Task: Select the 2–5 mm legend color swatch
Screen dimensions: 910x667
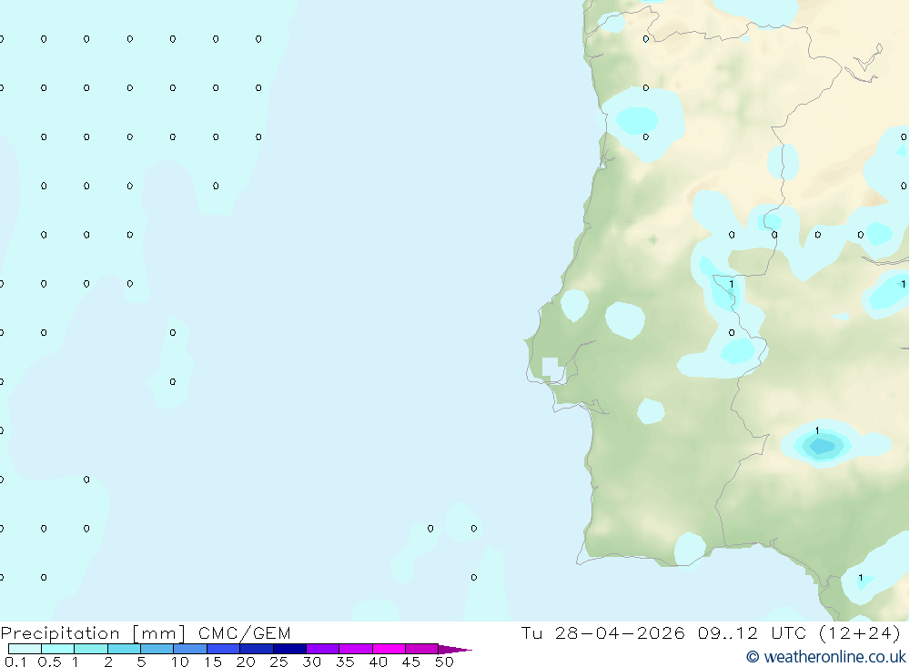Action: pyautogui.click(x=124, y=649)
